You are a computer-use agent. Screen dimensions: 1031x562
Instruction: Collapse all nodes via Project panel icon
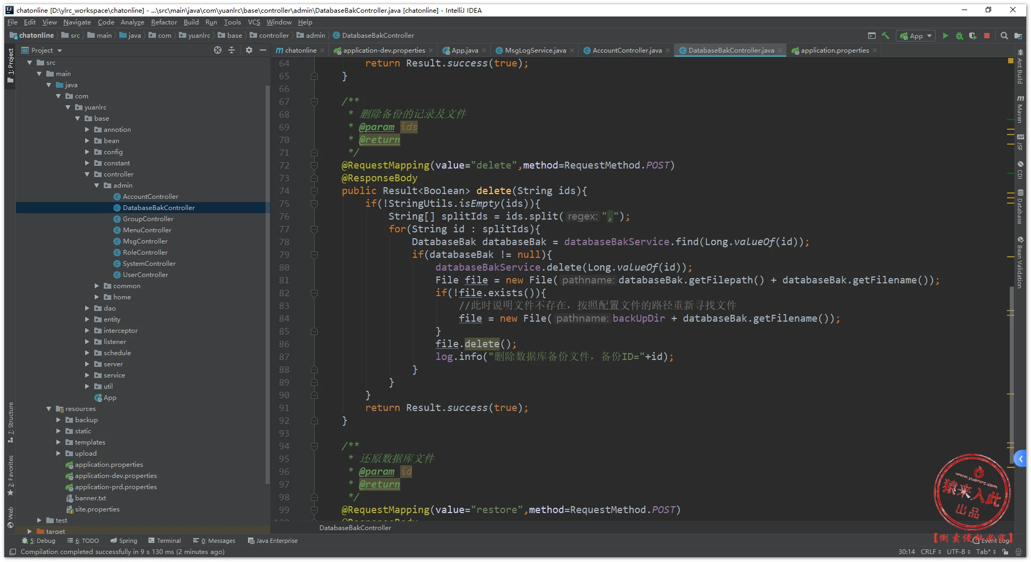(232, 50)
